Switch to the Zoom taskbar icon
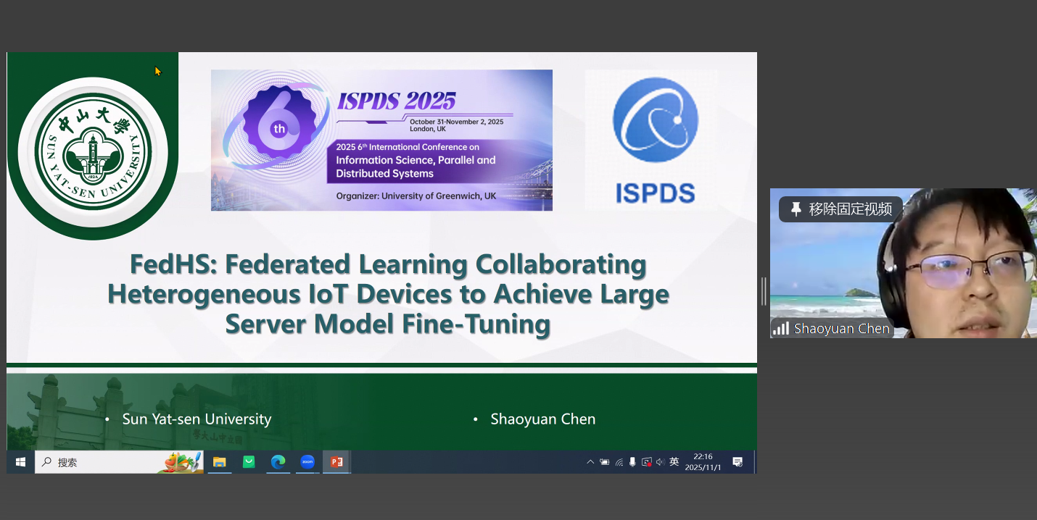This screenshot has height=520, width=1037. (307, 462)
